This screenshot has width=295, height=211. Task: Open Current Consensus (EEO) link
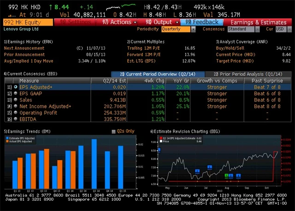pos(31,74)
